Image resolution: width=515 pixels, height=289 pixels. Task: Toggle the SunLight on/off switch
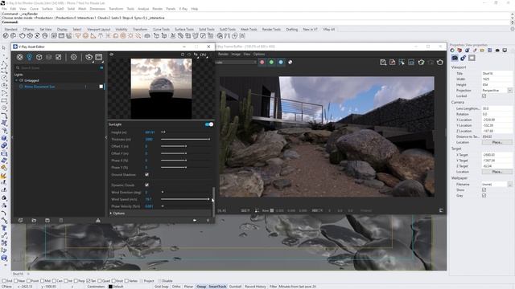pos(209,124)
